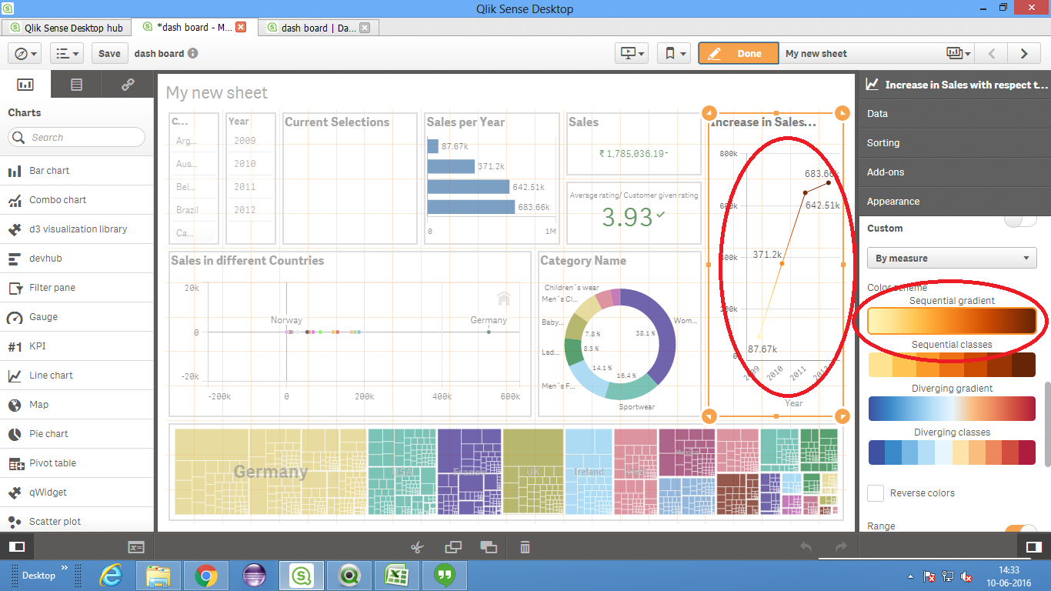Switch to the Master items tab

coord(76,85)
